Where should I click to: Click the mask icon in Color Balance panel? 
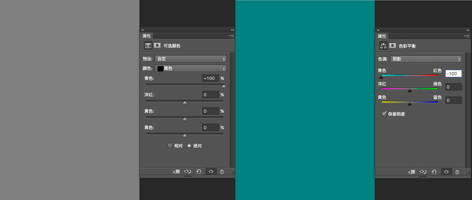[393, 45]
